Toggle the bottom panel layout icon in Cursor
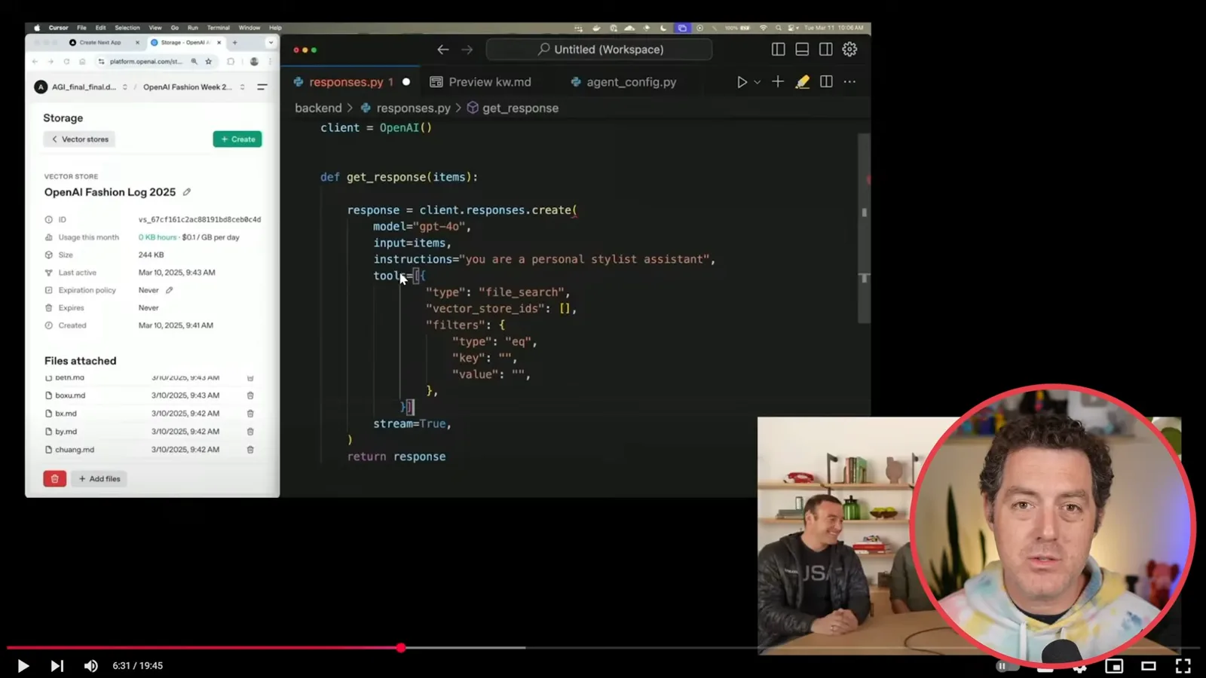Viewport: 1206px width, 678px height. [x=802, y=50]
